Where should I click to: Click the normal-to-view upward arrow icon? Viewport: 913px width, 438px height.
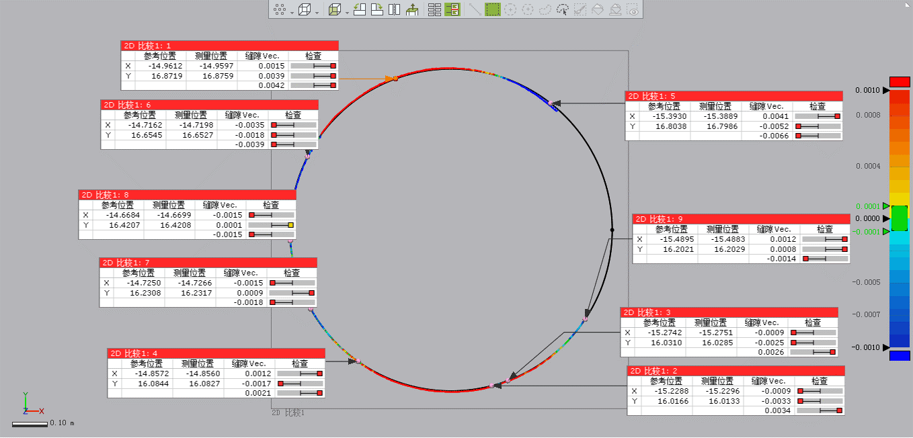click(x=412, y=9)
